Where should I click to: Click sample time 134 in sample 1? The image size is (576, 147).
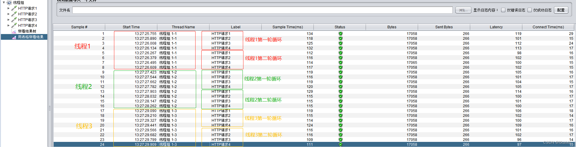[310, 34]
